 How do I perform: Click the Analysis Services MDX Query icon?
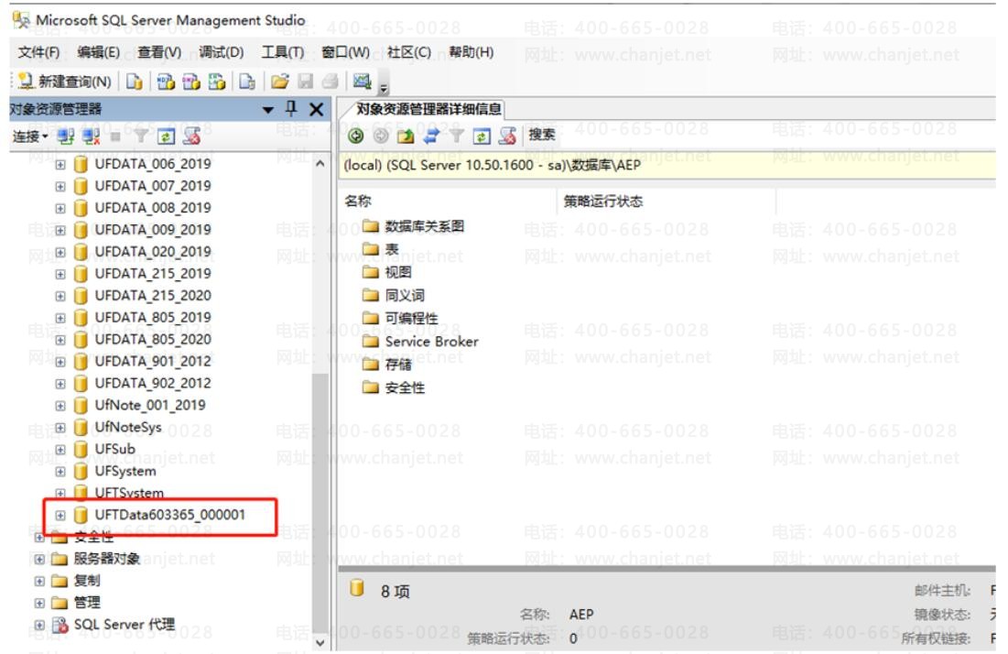click(166, 82)
